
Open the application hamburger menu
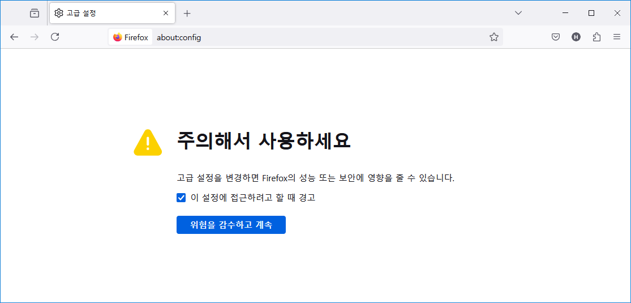(x=617, y=37)
